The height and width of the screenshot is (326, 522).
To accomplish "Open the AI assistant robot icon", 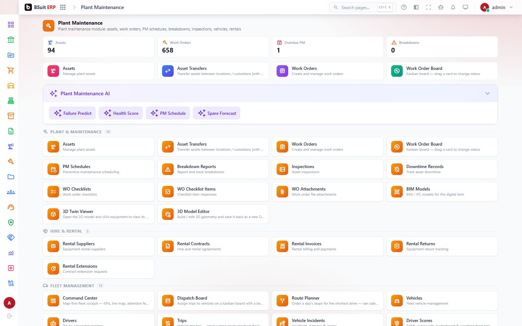I will 441,7.
